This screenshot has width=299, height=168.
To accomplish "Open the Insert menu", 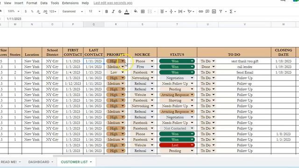I will (19, 3).
